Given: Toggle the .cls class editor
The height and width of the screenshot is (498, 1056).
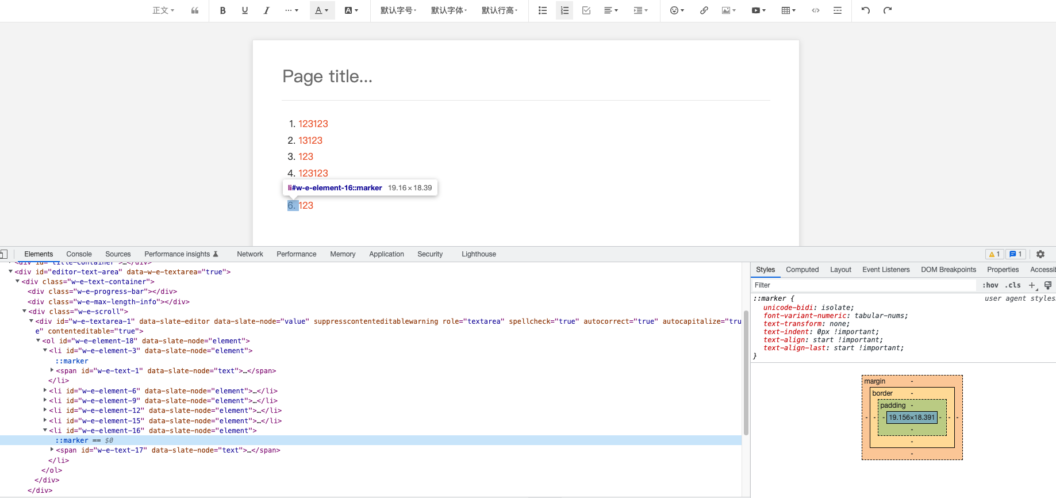Looking at the screenshot, I should click(x=1013, y=285).
